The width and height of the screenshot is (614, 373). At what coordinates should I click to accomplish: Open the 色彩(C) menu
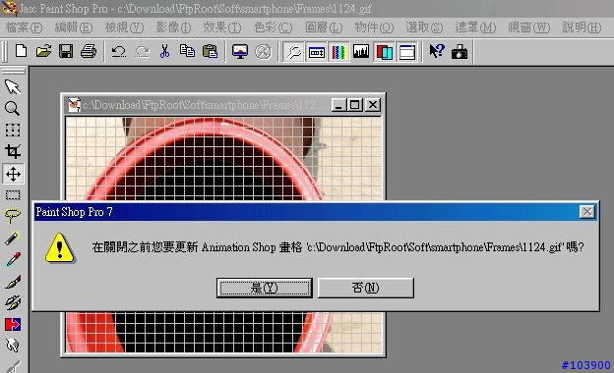pyautogui.click(x=273, y=27)
